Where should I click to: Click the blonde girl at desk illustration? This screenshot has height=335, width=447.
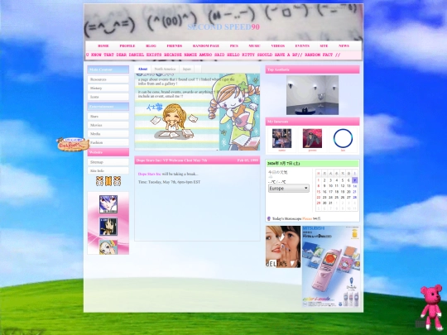coord(175,122)
